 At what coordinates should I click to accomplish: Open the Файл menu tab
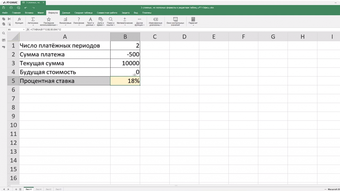click(x=5, y=13)
